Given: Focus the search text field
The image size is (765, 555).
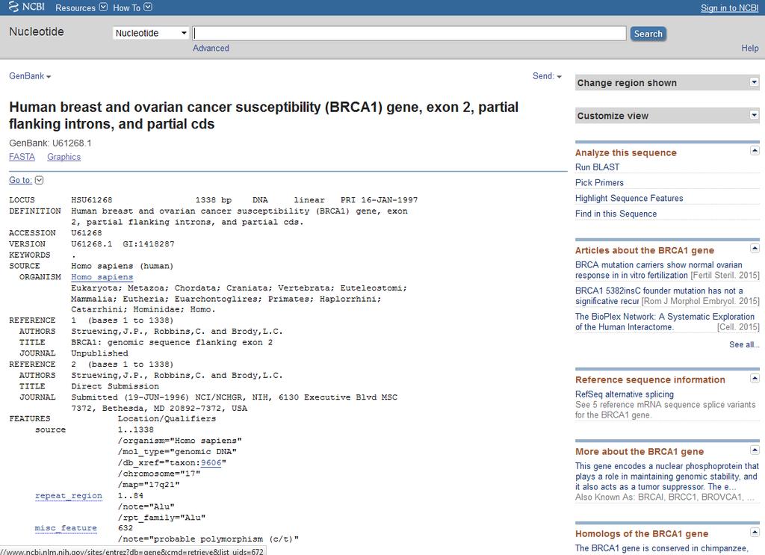Looking at the screenshot, I should coord(409,33).
